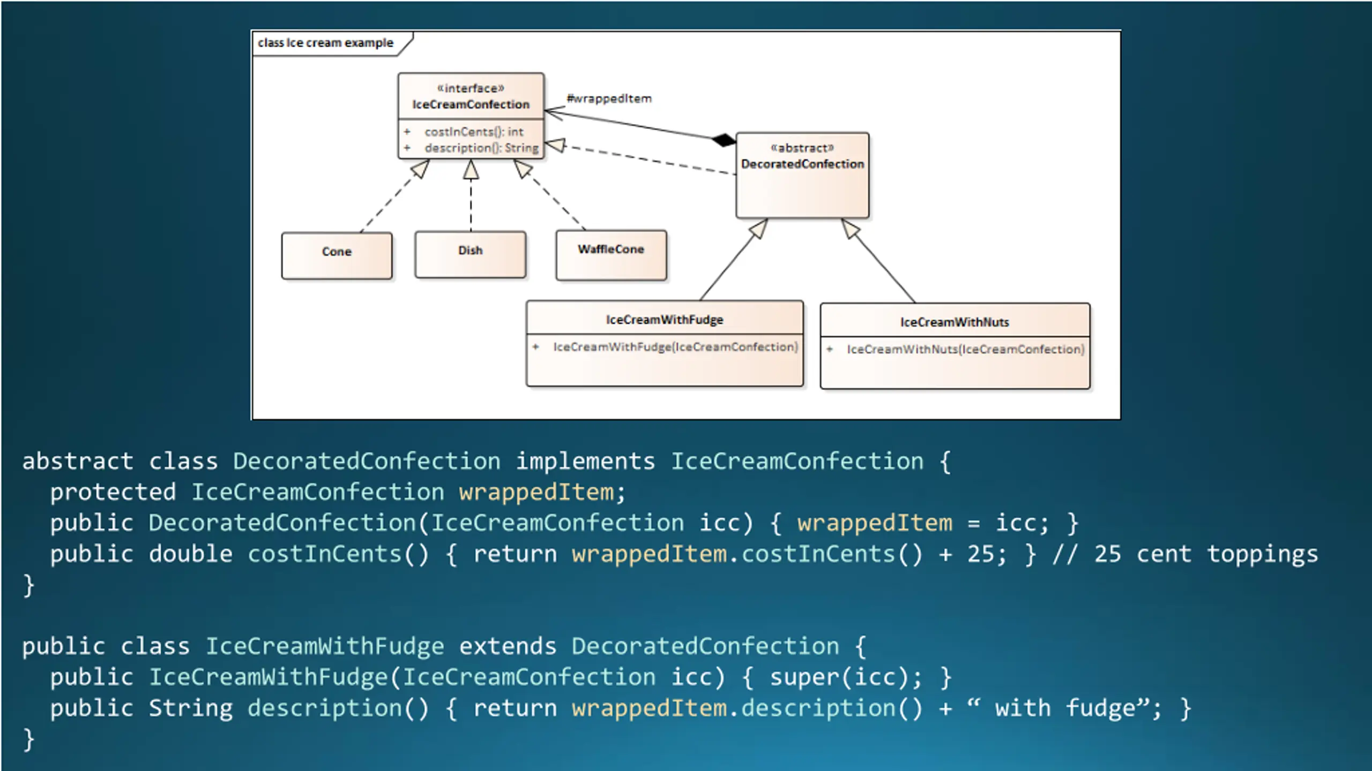
Task: Click the IceCreamWithNuts class title
Action: pos(955,322)
